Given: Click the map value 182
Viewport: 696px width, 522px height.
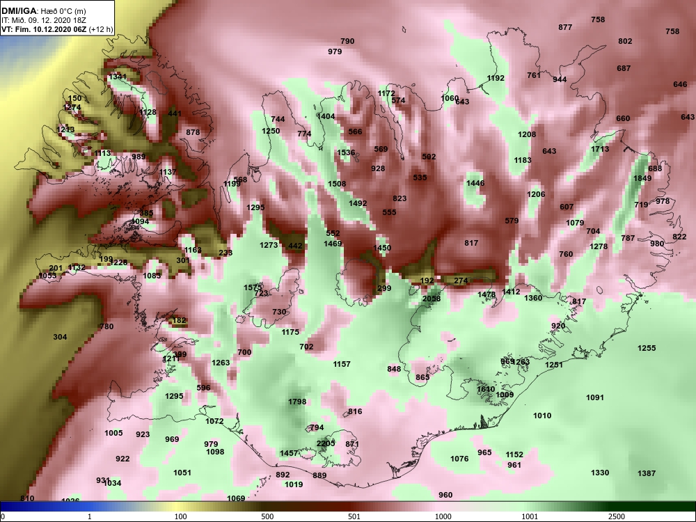Looking at the screenshot, I should pyautogui.click(x=179, y=320).
